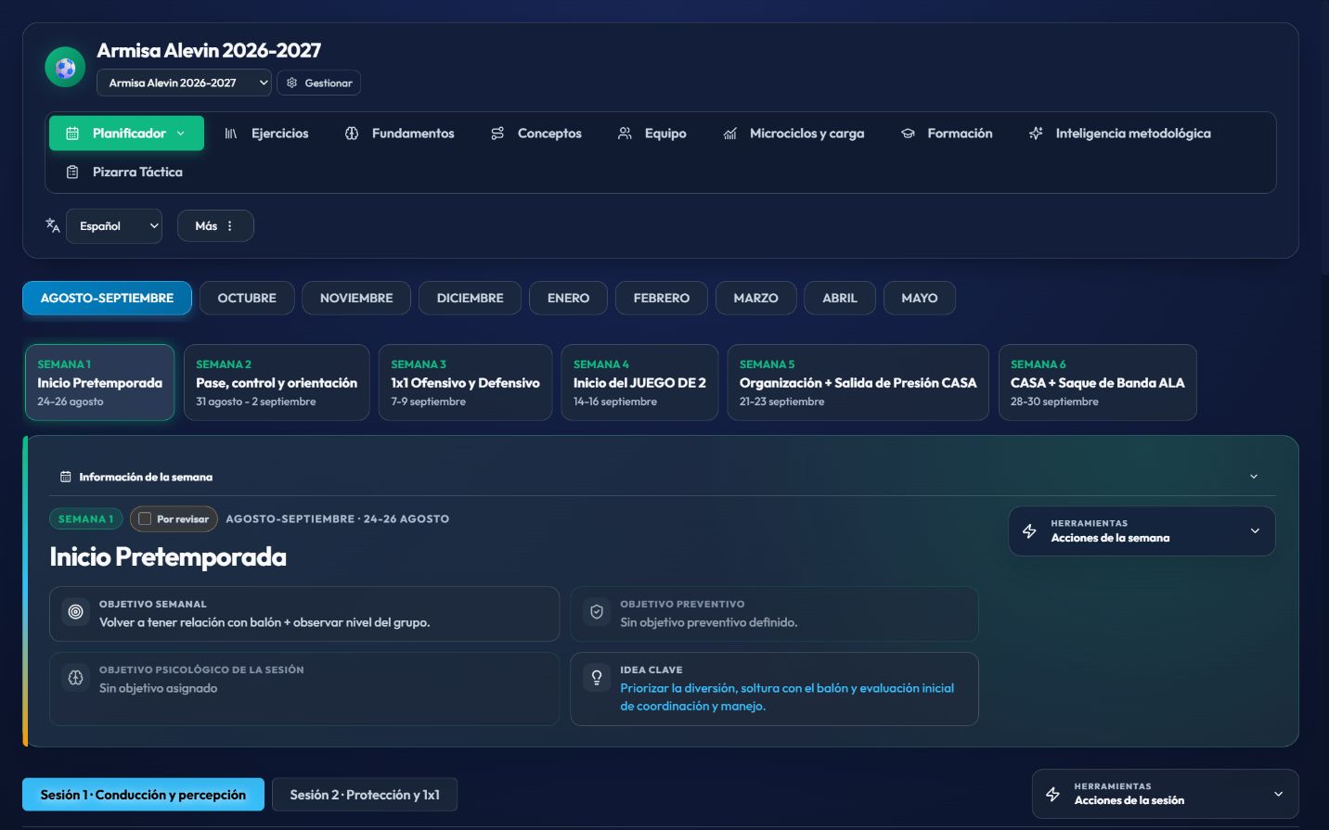
Task: Open Semana 5 Organización + Salida de Presión
Action: 858,382
